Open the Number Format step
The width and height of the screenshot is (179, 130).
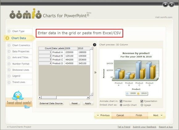[x=19, y=64]
